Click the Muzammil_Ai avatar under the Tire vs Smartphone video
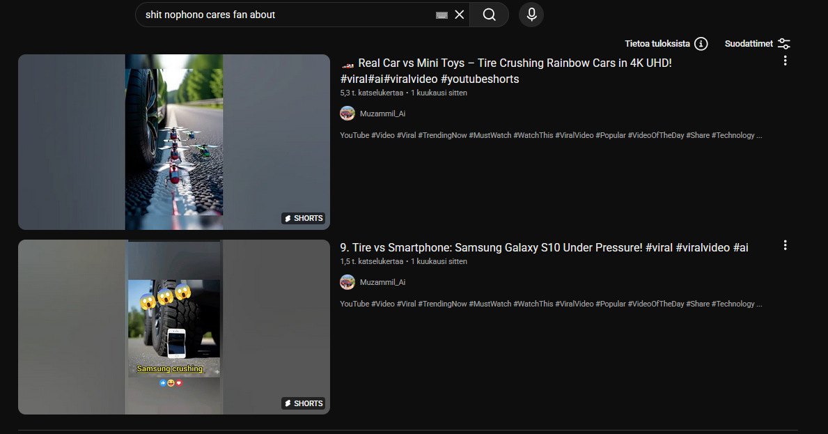 (347, 282)
